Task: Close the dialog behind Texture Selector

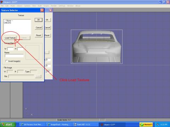Action: [x=51, y=10]
